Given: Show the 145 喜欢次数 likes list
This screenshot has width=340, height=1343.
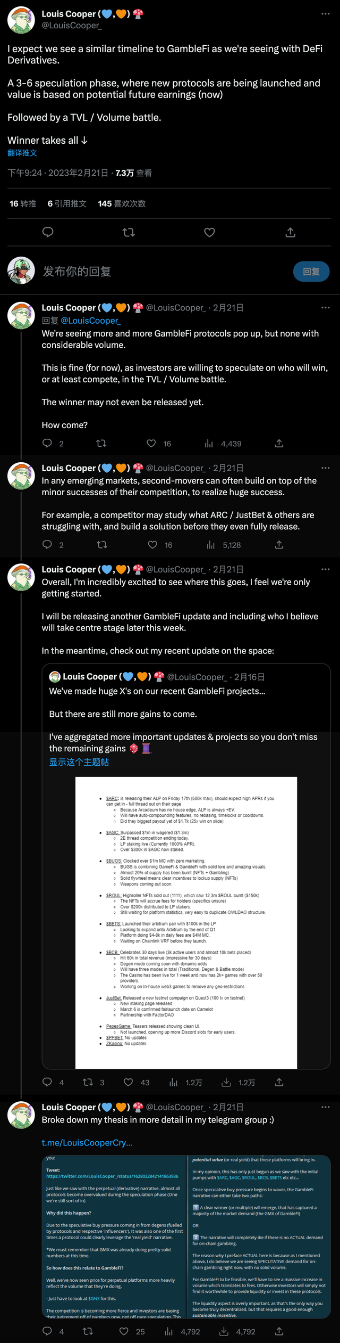Looking at the screenshot, I should 122,203.
